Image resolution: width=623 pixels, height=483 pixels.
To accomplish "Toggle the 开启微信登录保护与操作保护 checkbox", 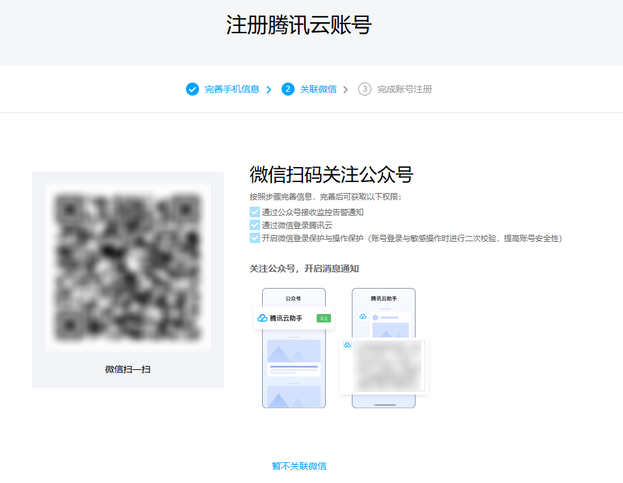I will (255, 238).
